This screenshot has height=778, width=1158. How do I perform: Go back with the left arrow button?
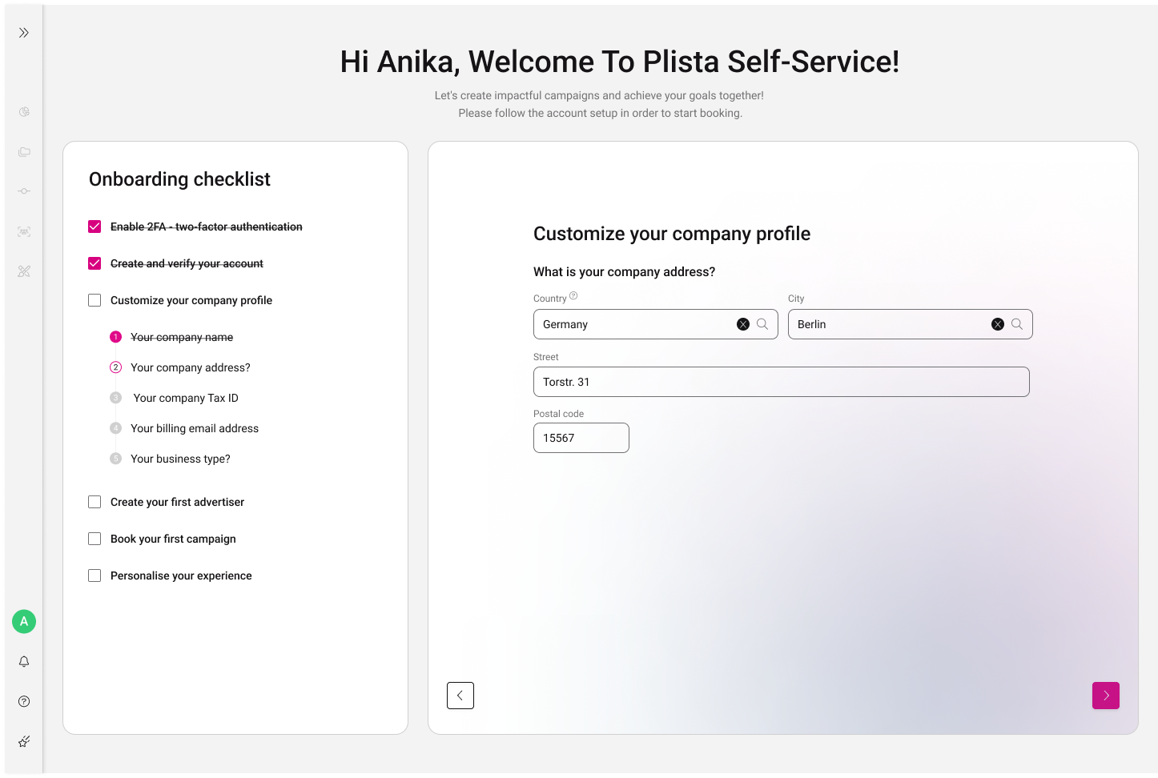tap(460, 696)
